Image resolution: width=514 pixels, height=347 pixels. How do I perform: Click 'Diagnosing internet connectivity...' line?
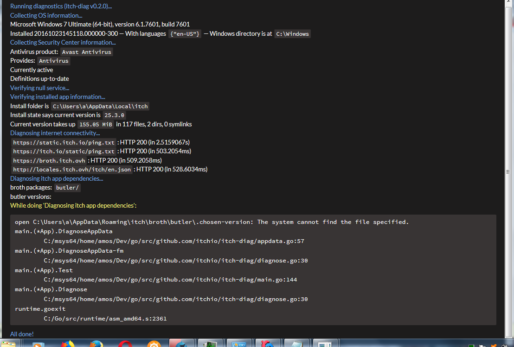[55, 133]
